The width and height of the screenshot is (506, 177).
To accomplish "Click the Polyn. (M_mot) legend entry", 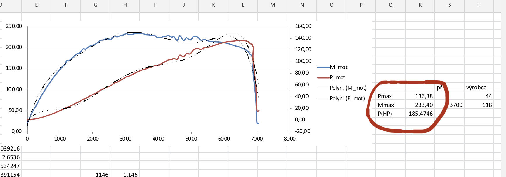I will tap(348, 88).
